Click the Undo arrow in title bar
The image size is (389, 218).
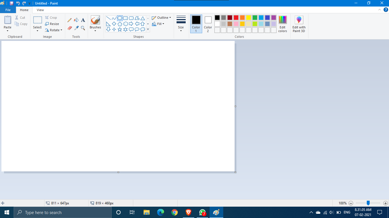(18, 3)
